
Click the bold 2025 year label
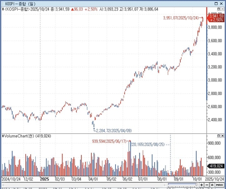pyautogui.click(x=45, y=179)
